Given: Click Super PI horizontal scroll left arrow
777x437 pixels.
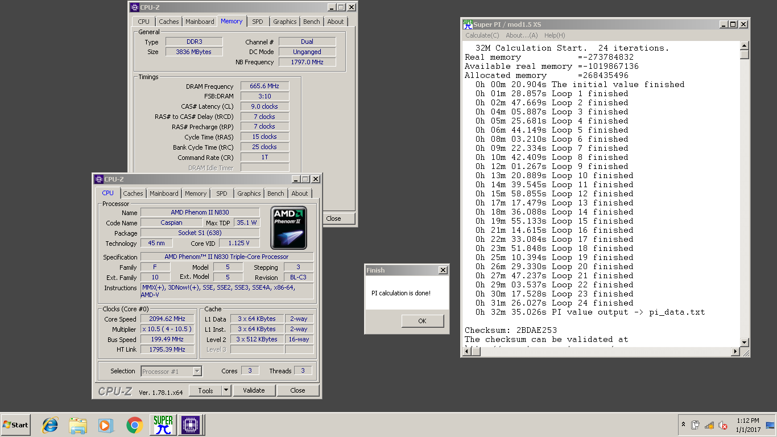Looking at the screenshot, I should coord(468,352).
